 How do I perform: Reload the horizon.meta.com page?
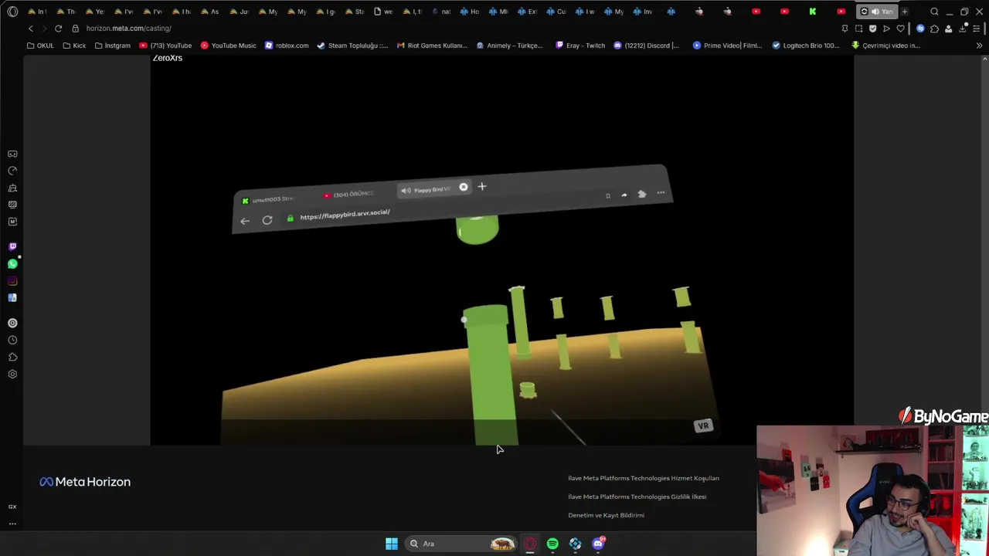click(58, 29)
